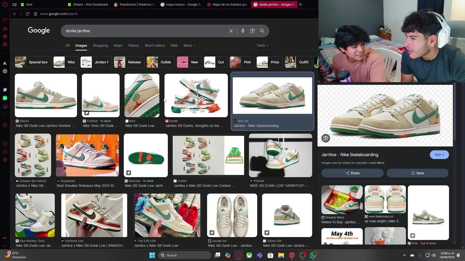Search by image with the Lens camera icon
This screenshot has height=261, width=465.
(x=252, y=31)
